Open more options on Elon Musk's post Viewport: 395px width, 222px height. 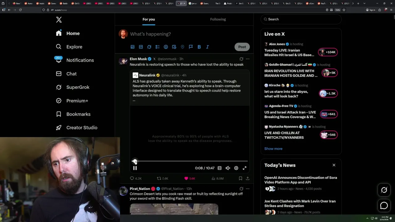tap(247, 59)
